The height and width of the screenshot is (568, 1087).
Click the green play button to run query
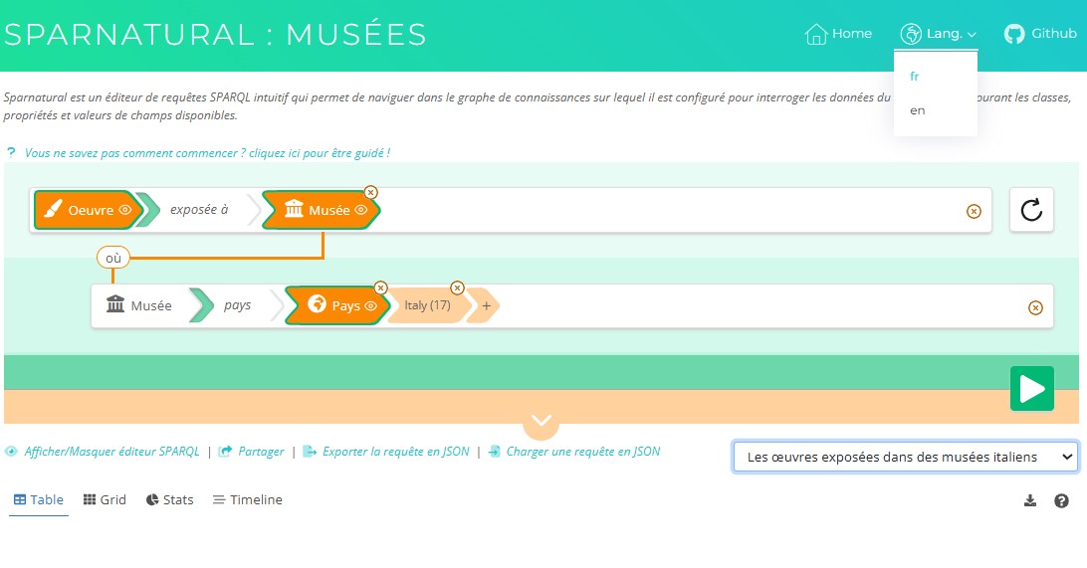[x=1031, y=389]
